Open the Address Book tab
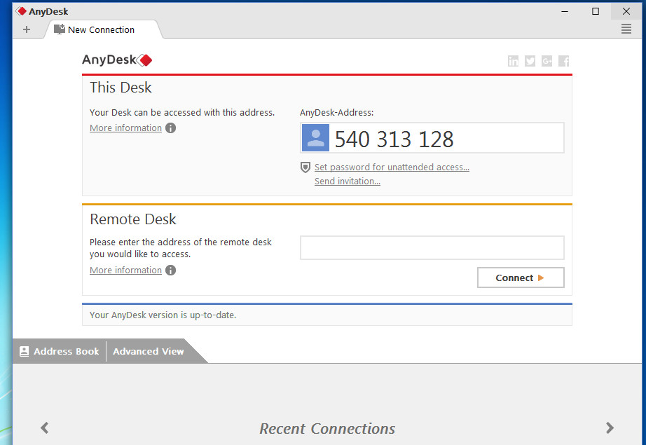Image resolution: width=646 pixels, height=445 pixels. click(60, 352)
